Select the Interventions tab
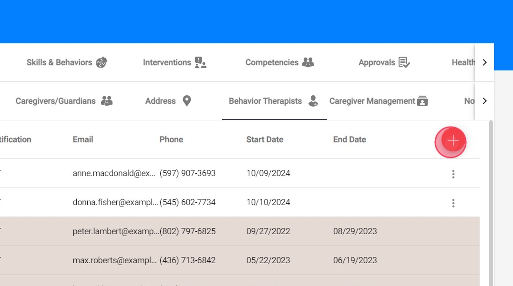This screenshot has height=286, width=513. (x=167, y=62)
